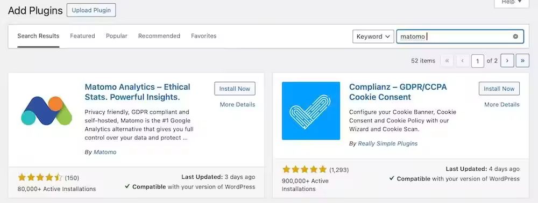Expand the Help dropdown panel
Screen dimensions: 538x203
512,3
